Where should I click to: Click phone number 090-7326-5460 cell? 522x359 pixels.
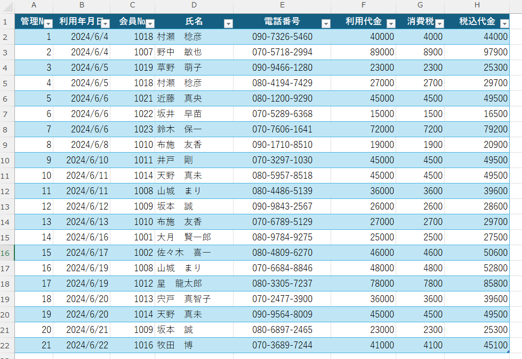(282, 37)
